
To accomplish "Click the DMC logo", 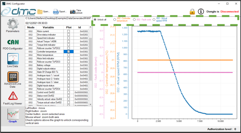I will [18, 12].
